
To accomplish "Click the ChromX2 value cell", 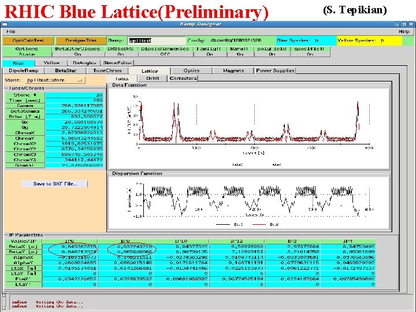I will [x=75, y=143].
